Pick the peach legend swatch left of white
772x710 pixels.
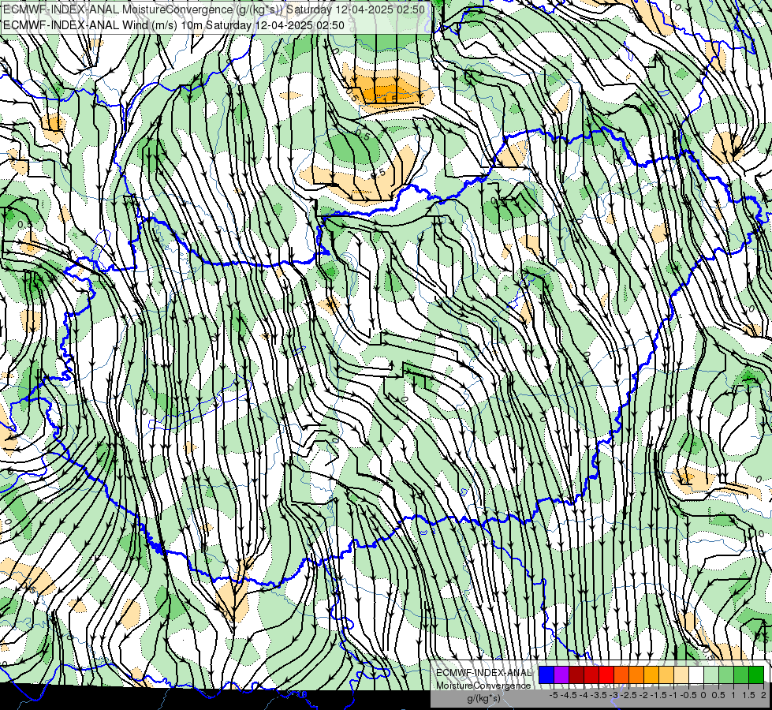point(681,675)
